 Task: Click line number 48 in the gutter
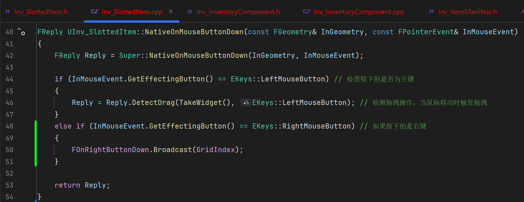[10, 126]
